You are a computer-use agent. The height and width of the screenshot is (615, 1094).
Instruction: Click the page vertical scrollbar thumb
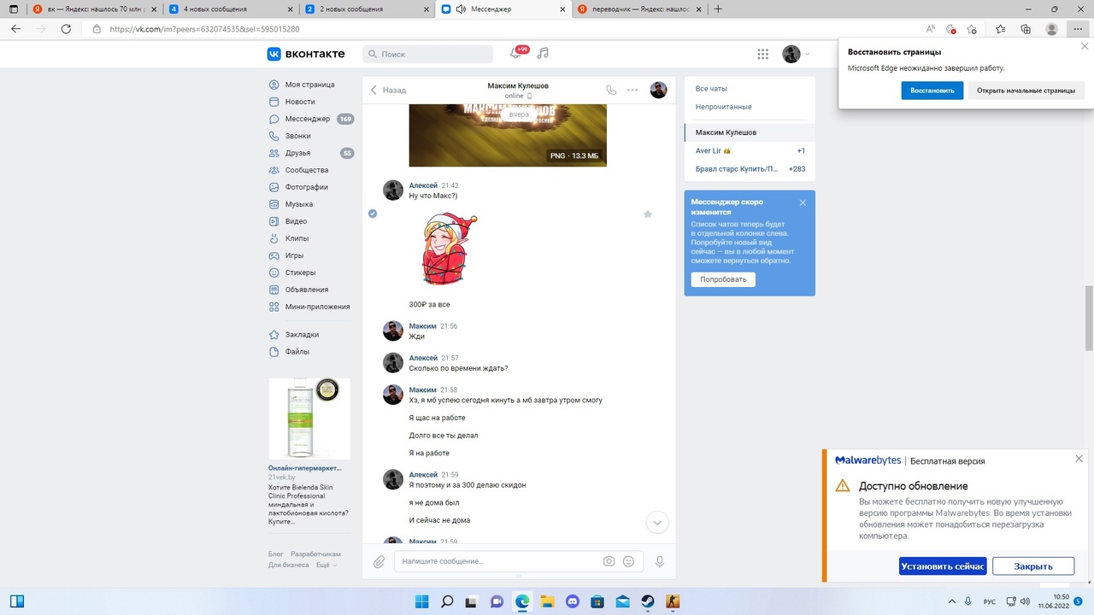pyautogui.click(x=1088, y=318)
